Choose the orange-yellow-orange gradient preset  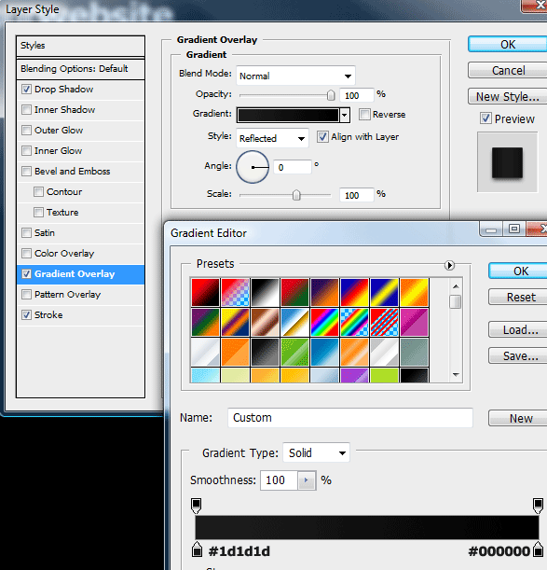pyautogui.click(x=414, y=292)
